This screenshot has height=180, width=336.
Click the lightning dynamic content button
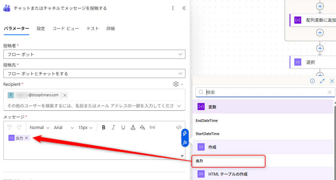(x=185, y=133)
